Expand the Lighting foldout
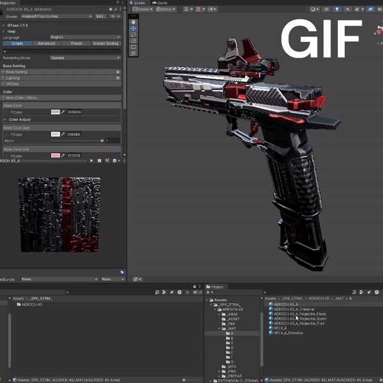 coord(3,78)
